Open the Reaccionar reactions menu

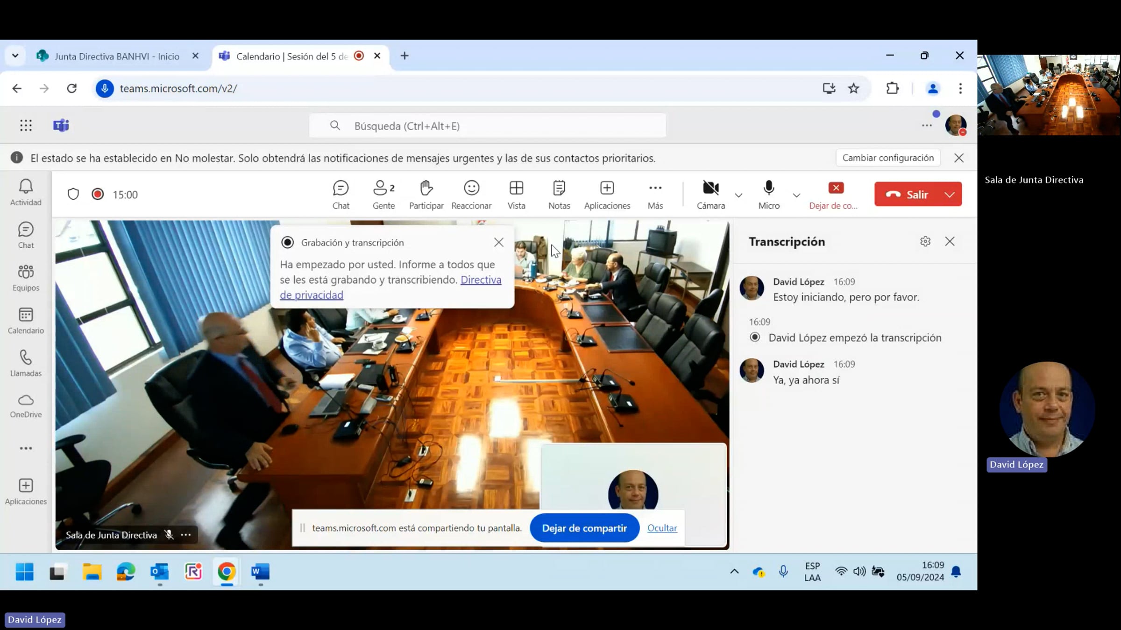(x=471, y=195)
